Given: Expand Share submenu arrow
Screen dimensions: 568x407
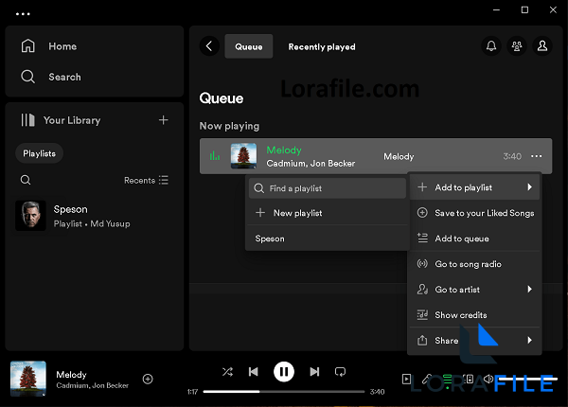Looking at the screenshot, I should (529, 340).
